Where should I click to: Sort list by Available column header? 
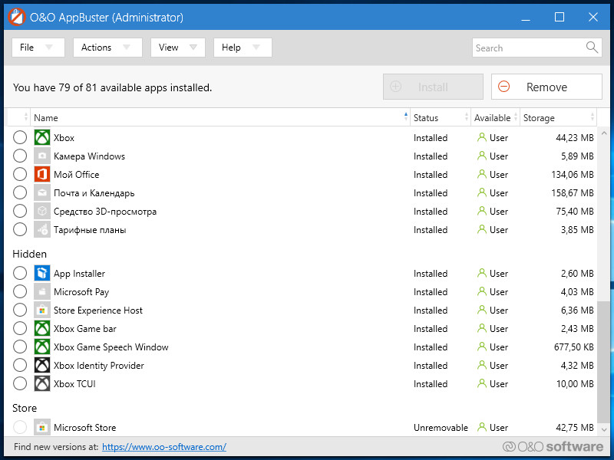[495, 117]
